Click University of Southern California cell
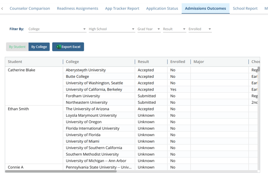Image resolution: width=268 pixels, height=175 pixels. pyautogui.click(x=99, y=148)
